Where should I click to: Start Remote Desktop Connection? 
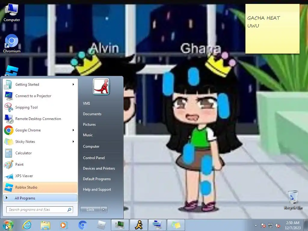click(x=40, y=119)
